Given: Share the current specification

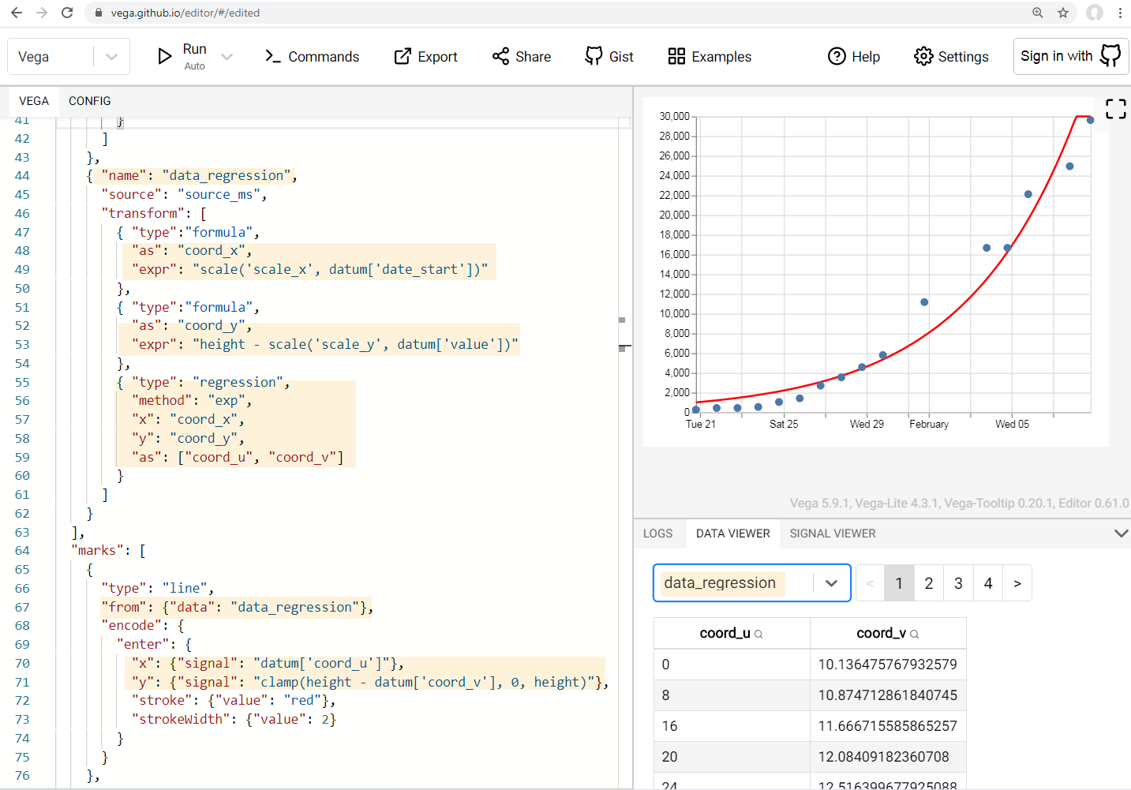Looking at the screenshot, I should [521, 56].
